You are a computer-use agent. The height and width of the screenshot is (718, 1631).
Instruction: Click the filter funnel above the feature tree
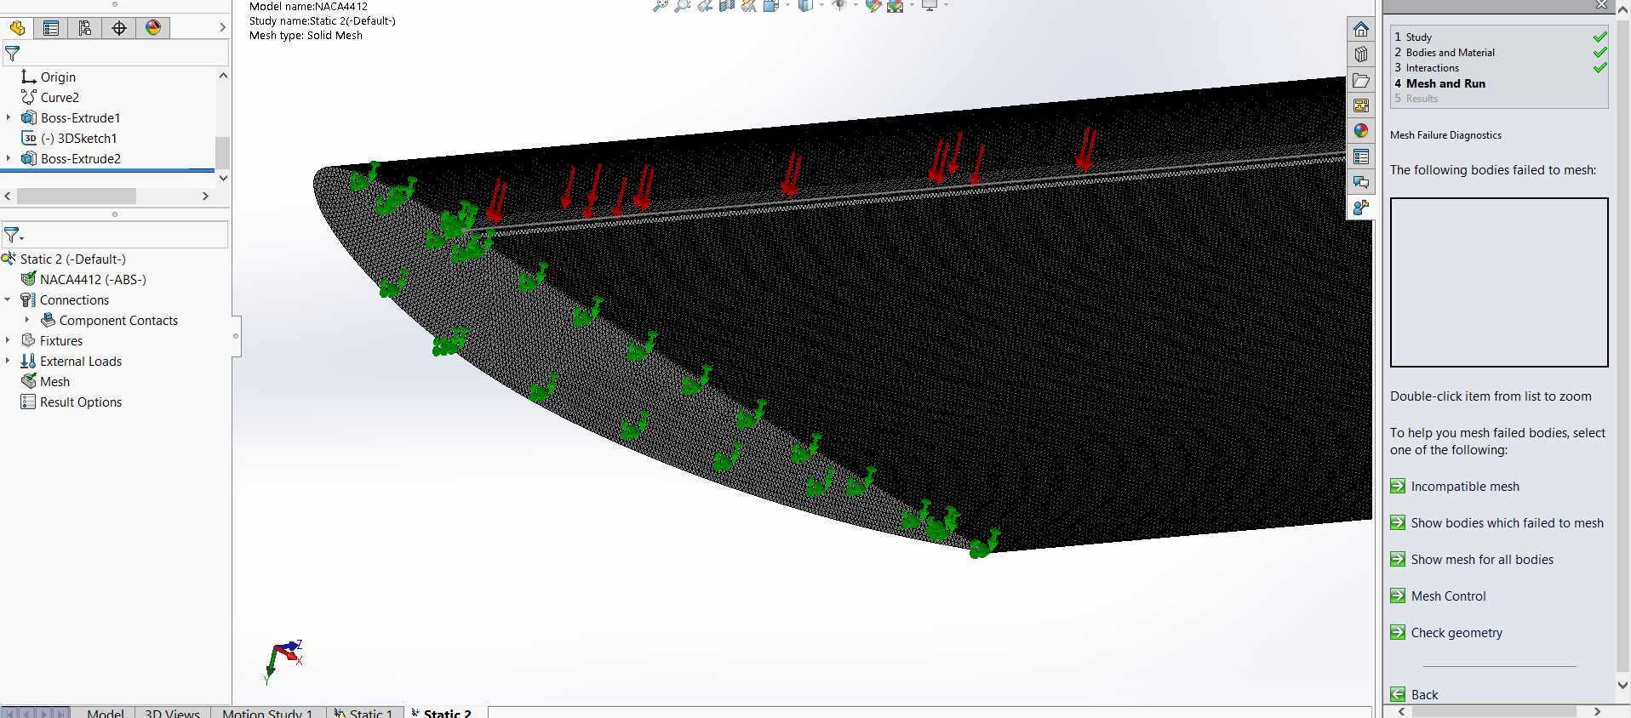[12, 54]
